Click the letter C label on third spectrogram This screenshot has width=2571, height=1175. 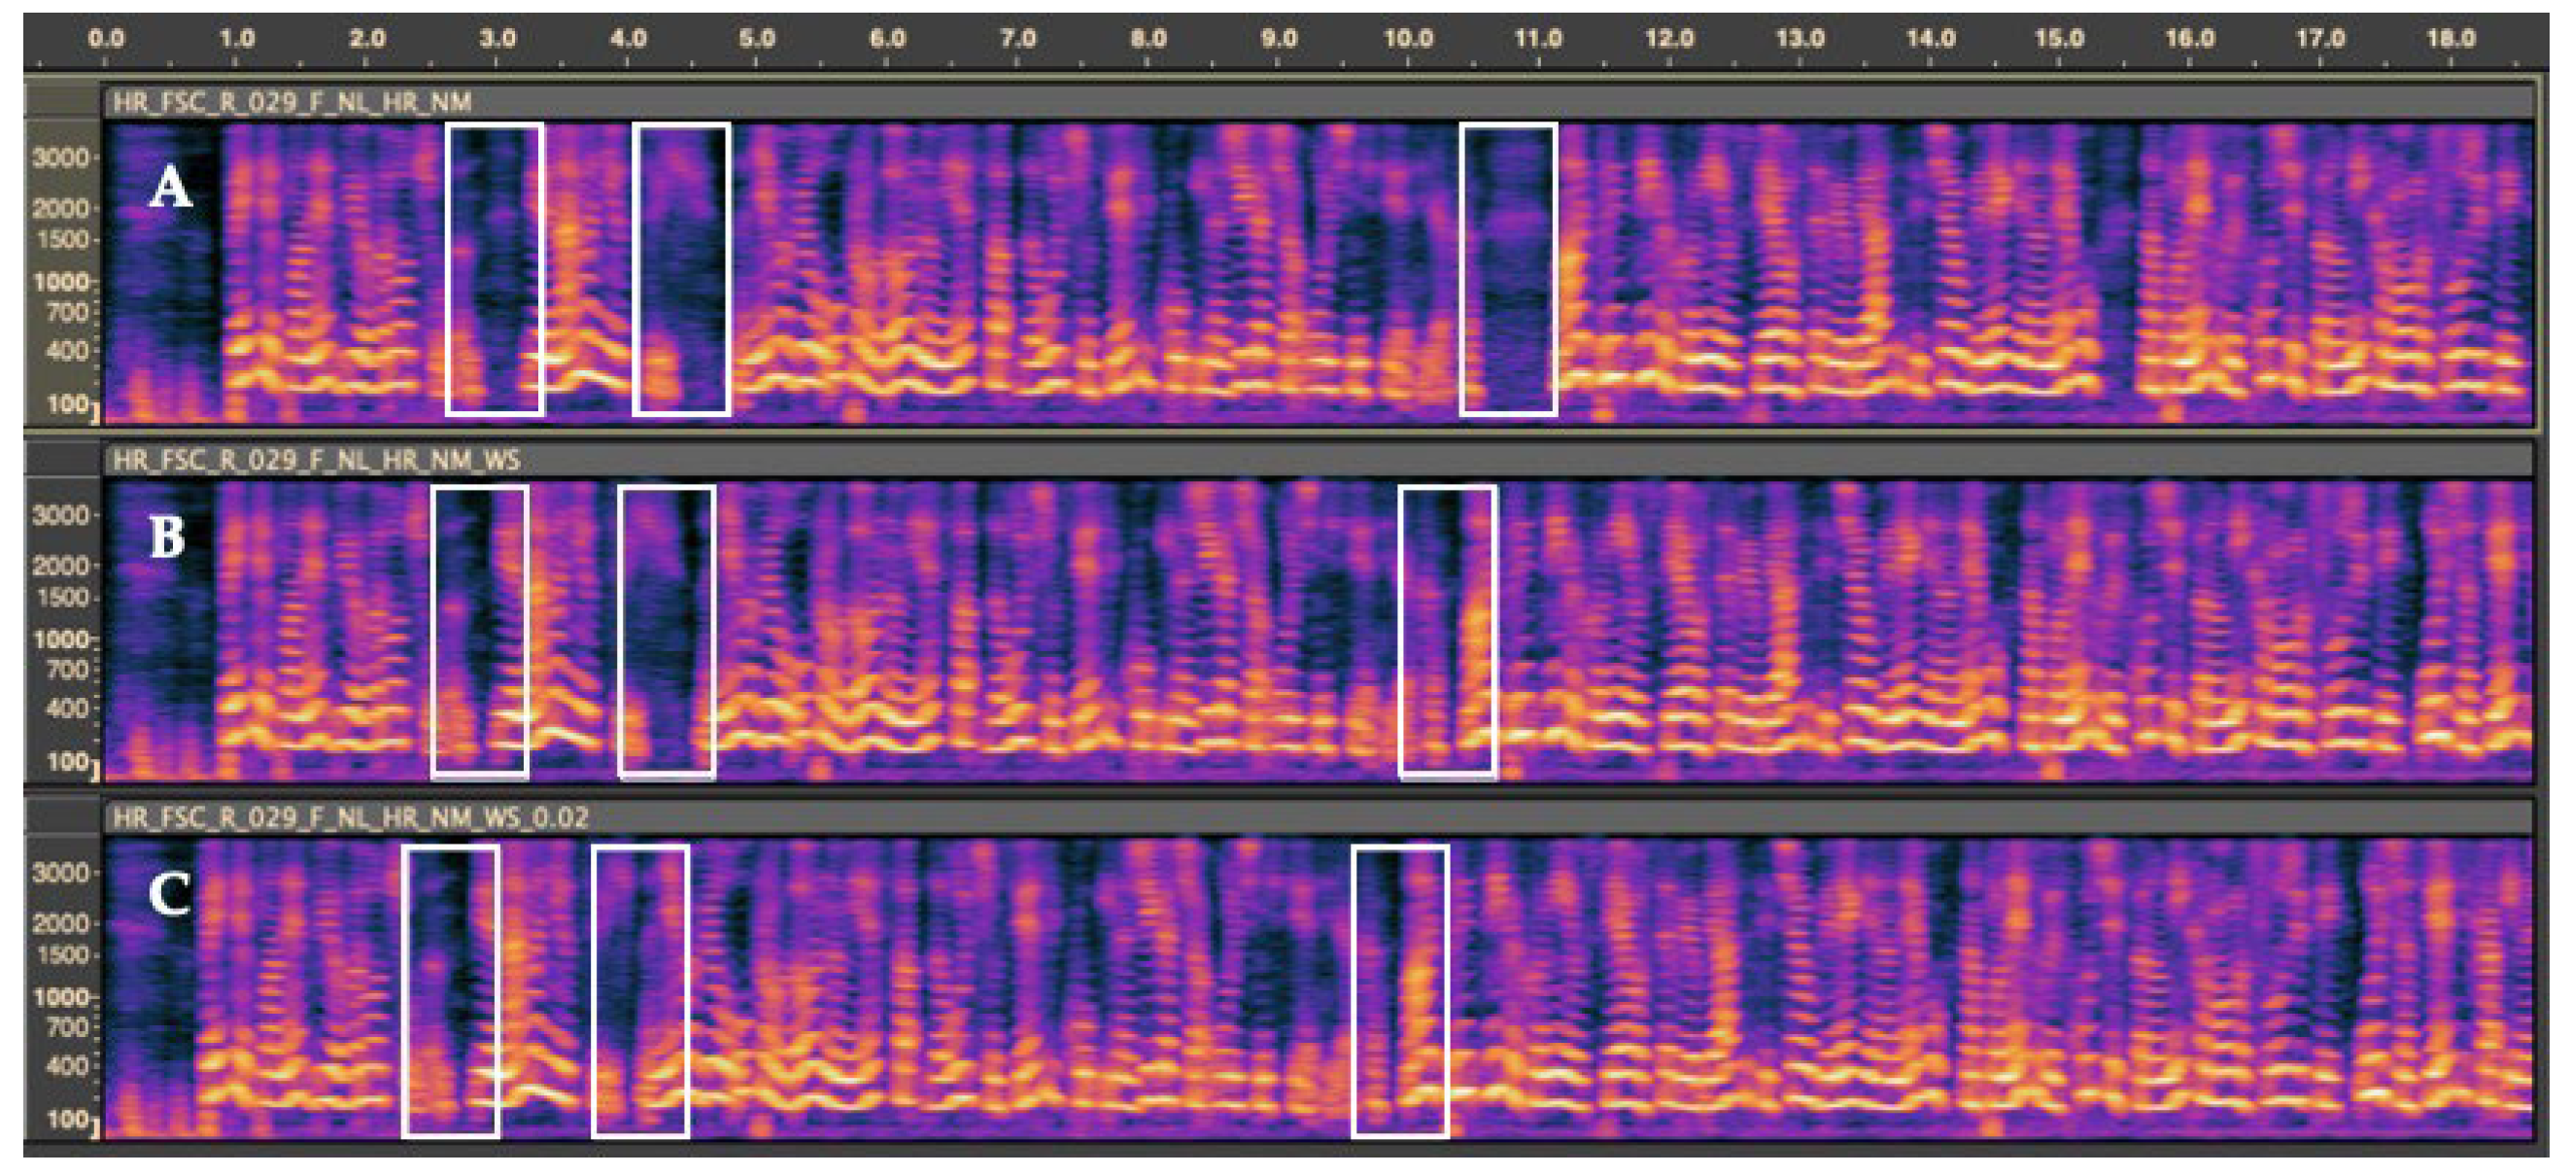[170, 893]
